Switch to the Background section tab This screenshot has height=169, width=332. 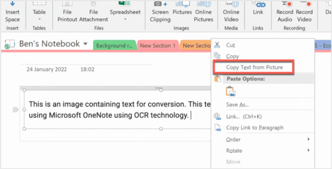pos(115,46)
